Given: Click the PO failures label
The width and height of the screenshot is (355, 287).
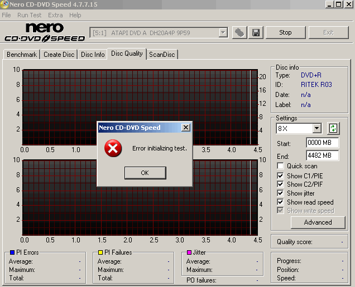Looking at the screenshot, I should 202,280.
